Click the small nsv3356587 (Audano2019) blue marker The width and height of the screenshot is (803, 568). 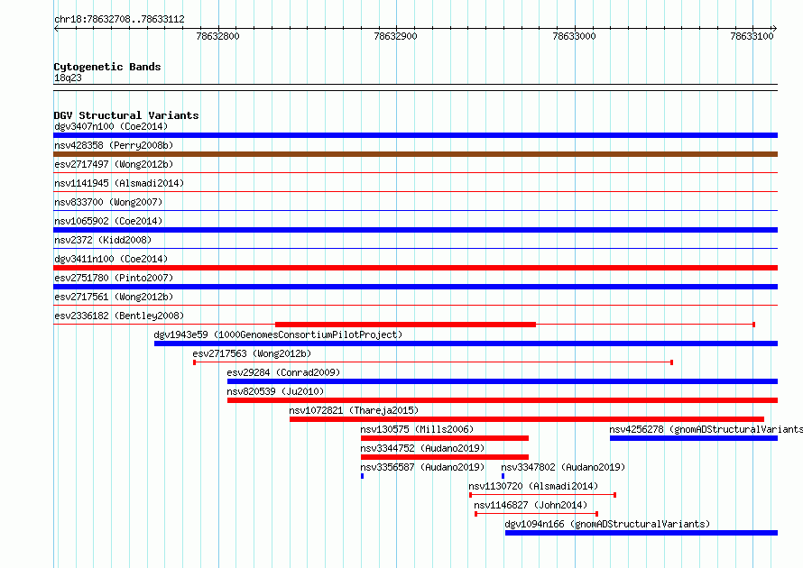pyautogui.click(x=362, y=476)
